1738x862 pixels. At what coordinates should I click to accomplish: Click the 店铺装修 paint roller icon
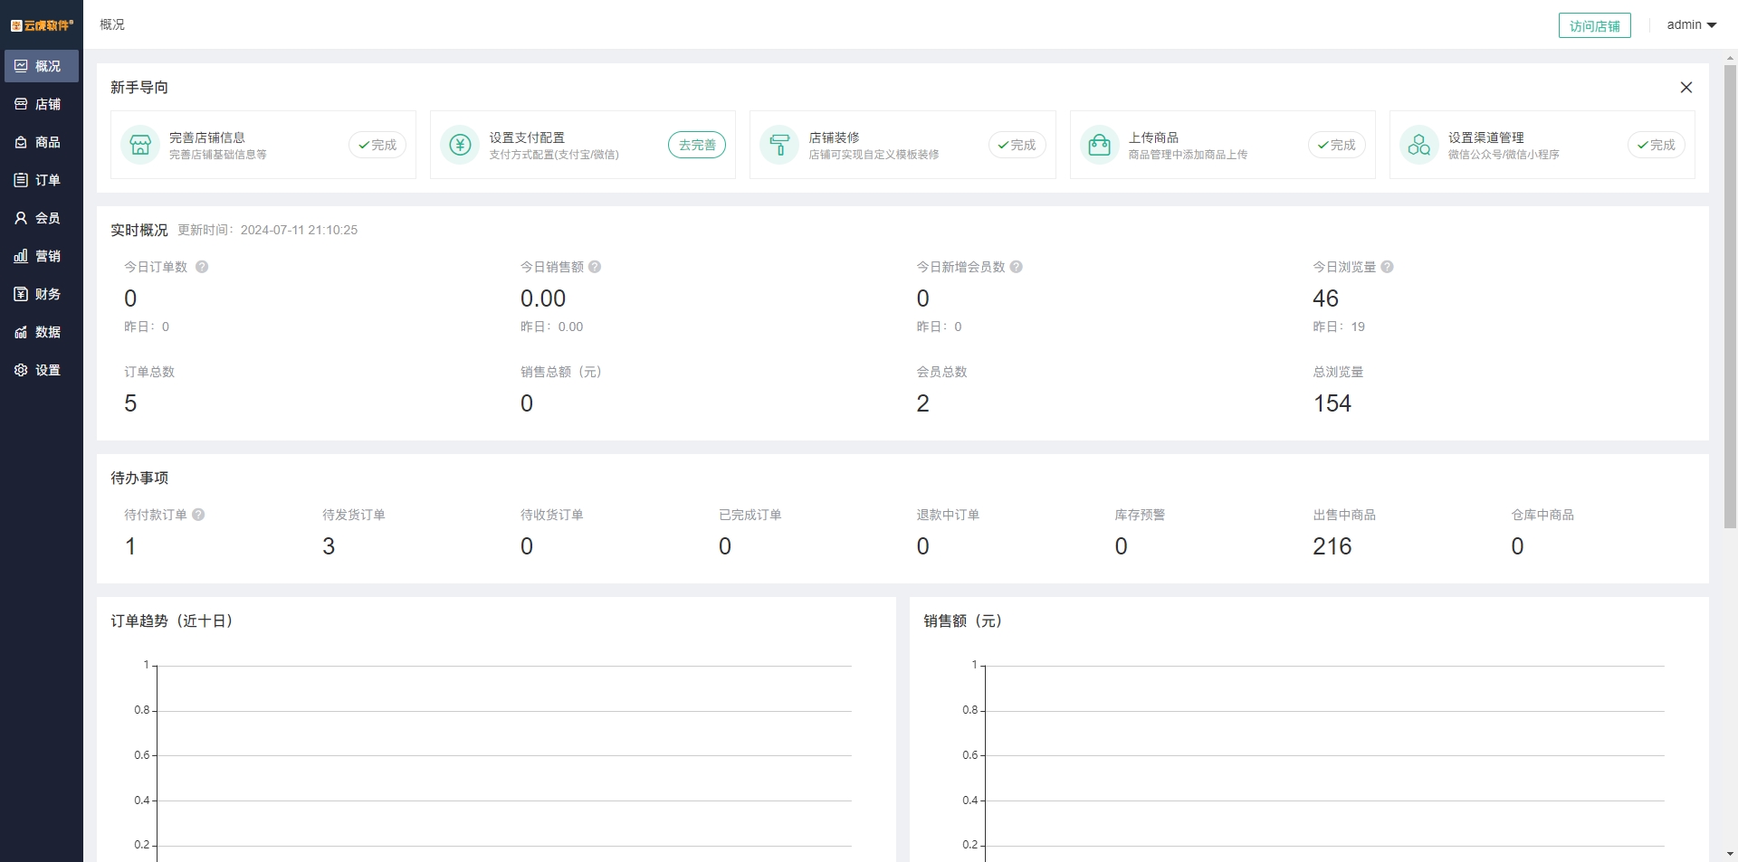tap(779, 145)
